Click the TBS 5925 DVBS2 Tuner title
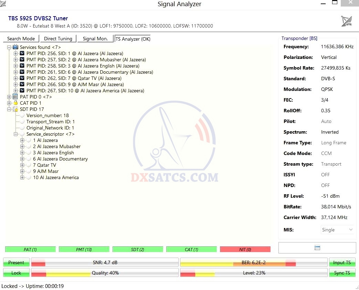 [38, 18]
